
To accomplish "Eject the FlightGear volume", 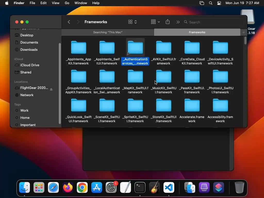I will pyautogui.click(x=51, y=89).
